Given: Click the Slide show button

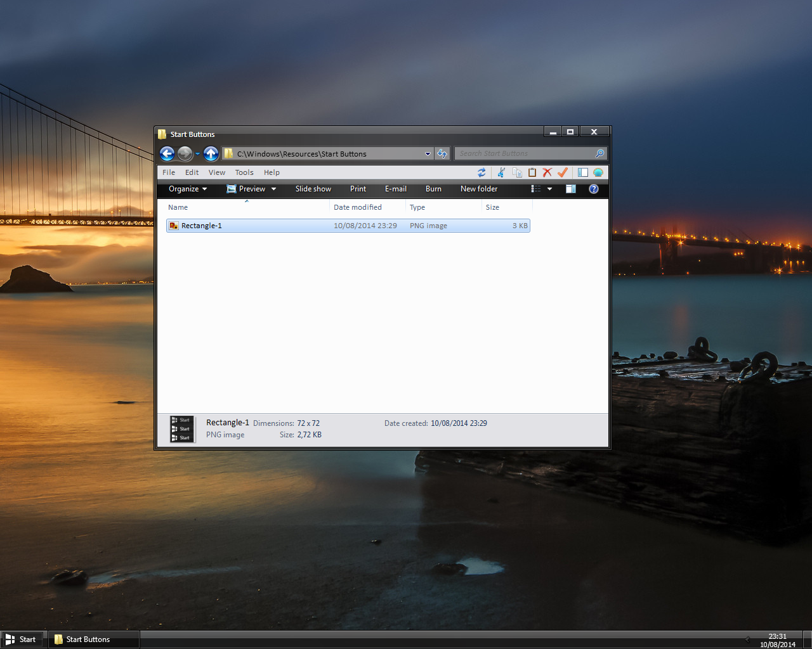Looking at the screenshot, I should (x=313, y=189).
